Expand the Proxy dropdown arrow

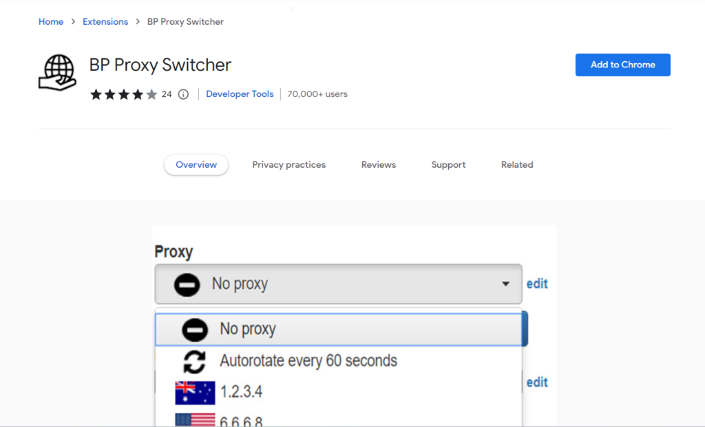coord(507,284)
